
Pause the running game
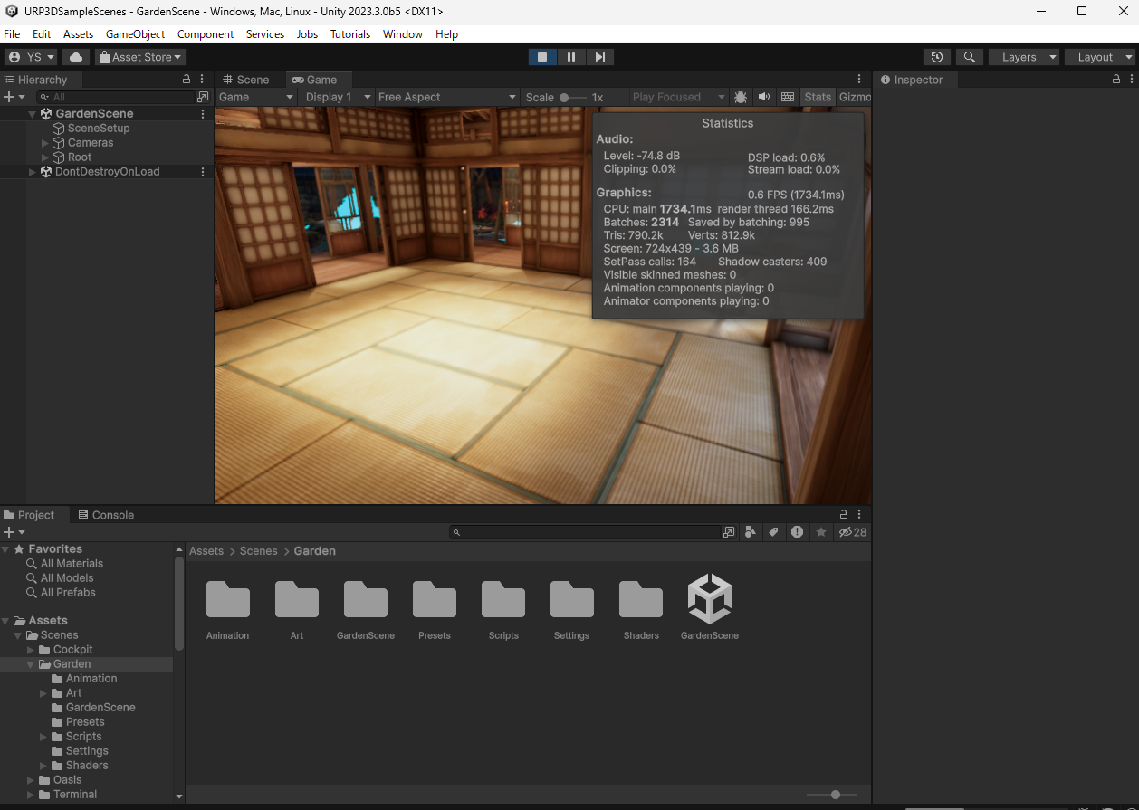(570, 57)
